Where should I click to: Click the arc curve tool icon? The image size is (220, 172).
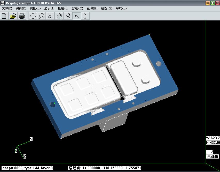(85, 16)
